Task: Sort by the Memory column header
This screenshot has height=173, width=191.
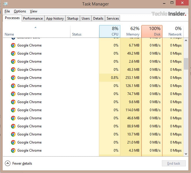Action: pos(131,31)
